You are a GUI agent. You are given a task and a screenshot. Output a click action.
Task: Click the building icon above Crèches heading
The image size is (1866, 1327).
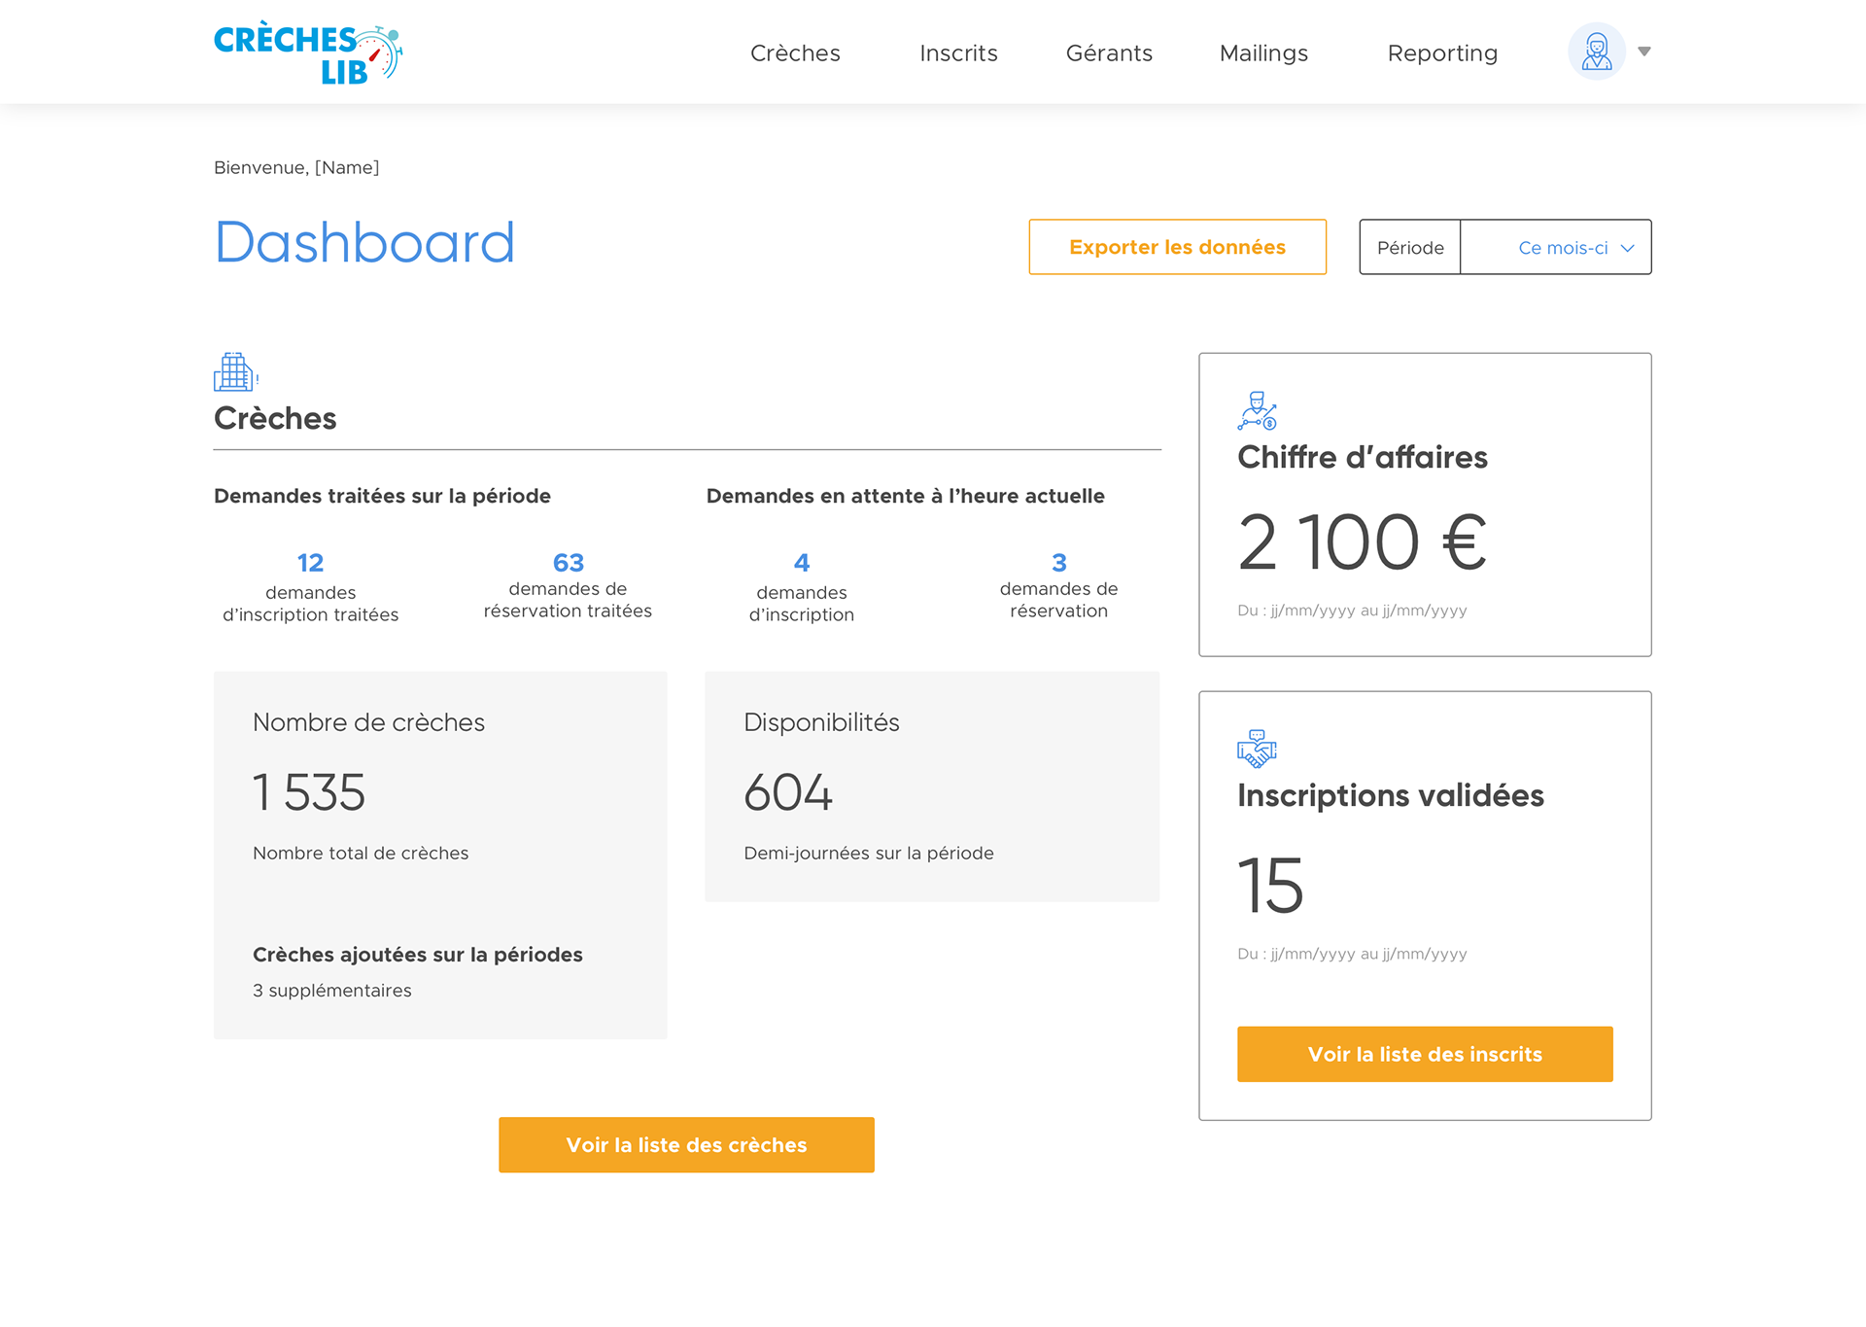click(235, 371)
